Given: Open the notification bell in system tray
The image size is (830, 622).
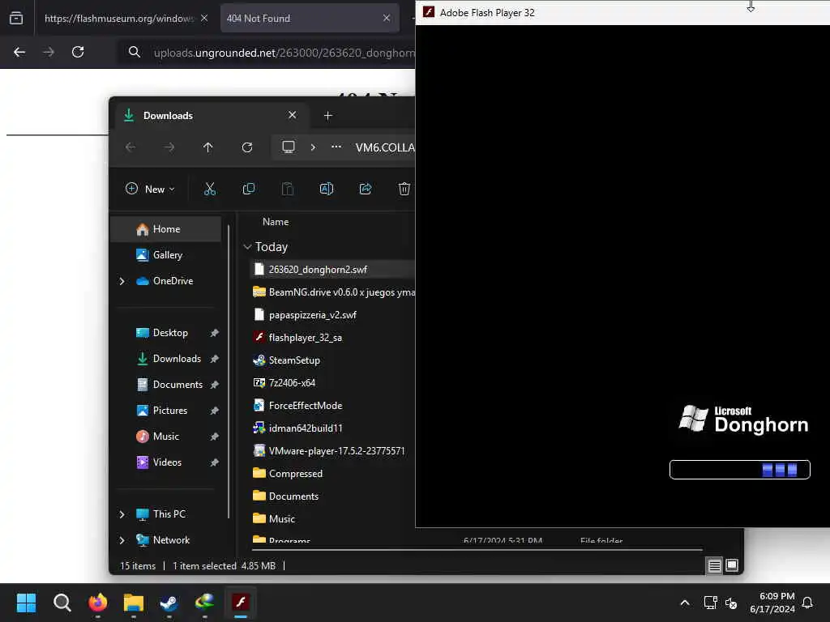Looking at the screenshot, I should click(807, 603).
